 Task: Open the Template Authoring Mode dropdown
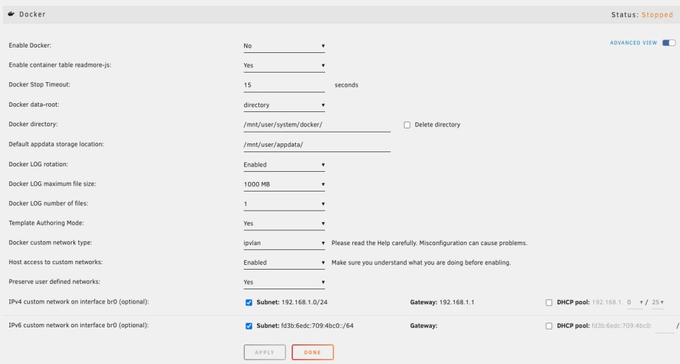284,223
